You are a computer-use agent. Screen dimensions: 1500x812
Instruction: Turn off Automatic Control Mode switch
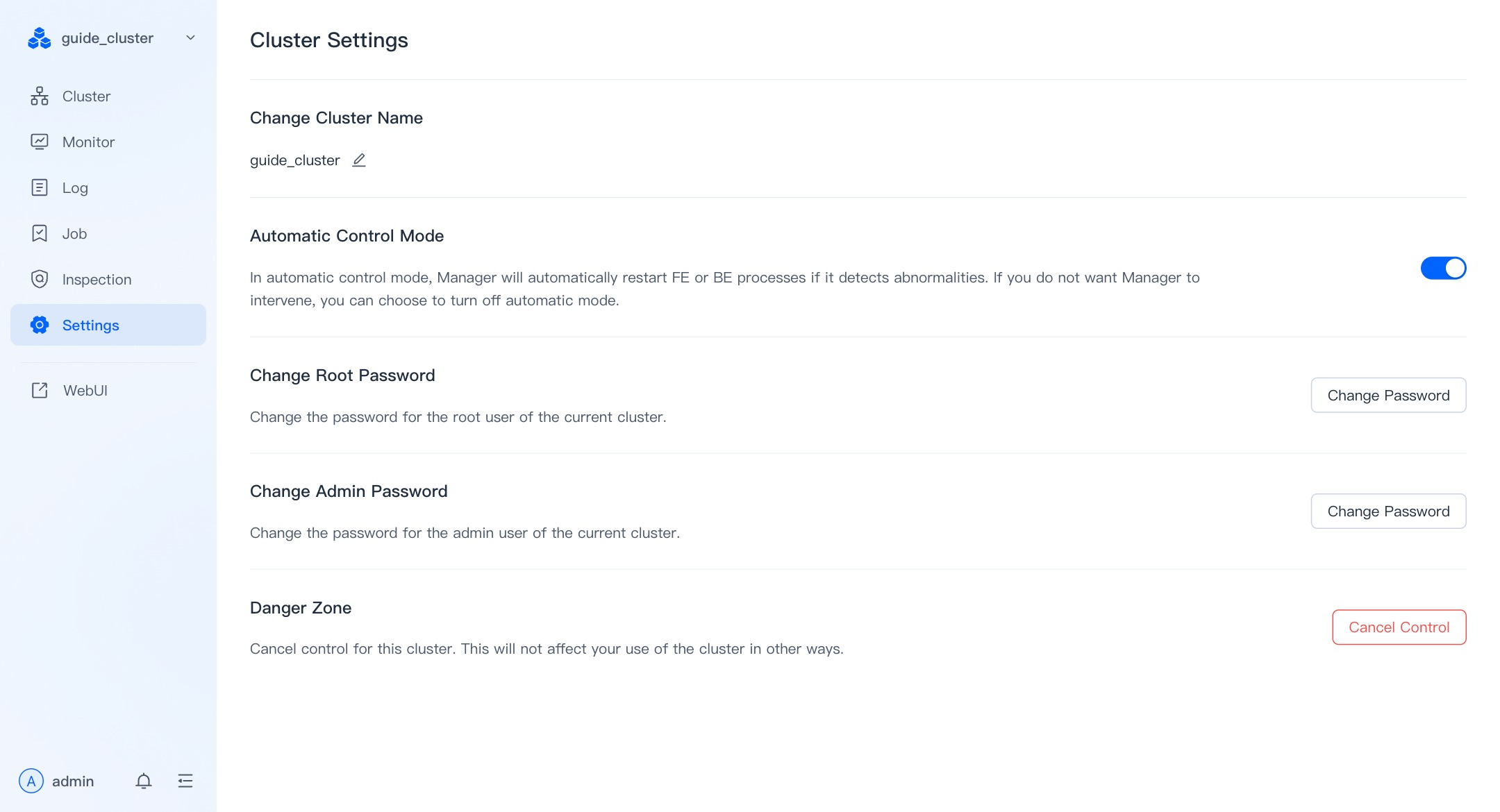(x=1443, y=268)
